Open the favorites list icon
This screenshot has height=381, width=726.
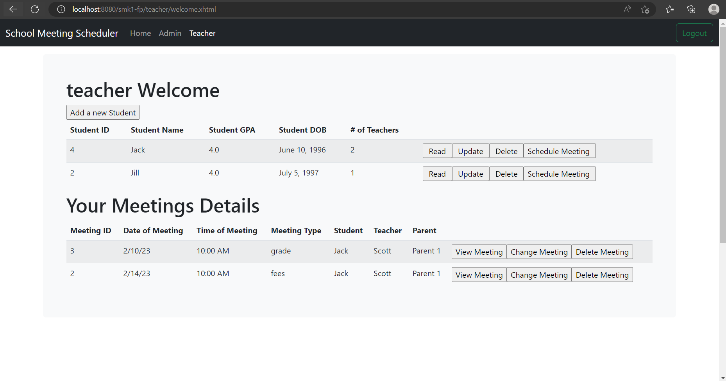tap(670, 9)
